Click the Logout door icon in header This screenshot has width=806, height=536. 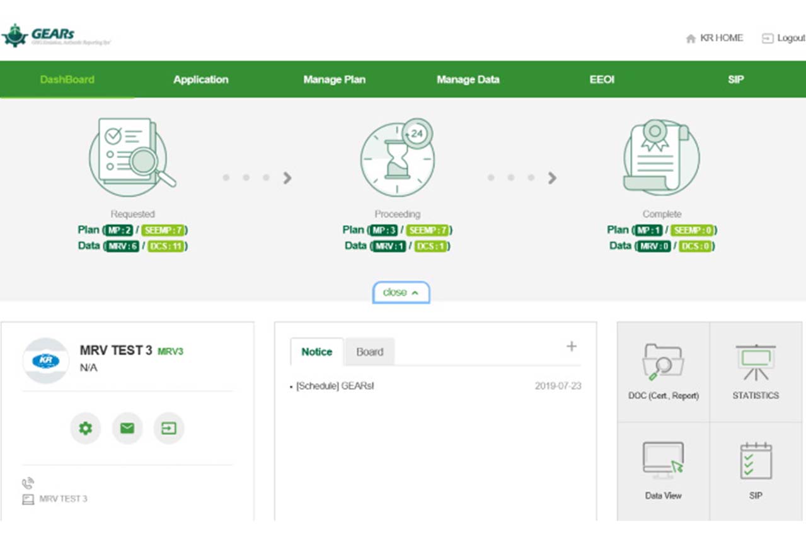pos(767,38)
